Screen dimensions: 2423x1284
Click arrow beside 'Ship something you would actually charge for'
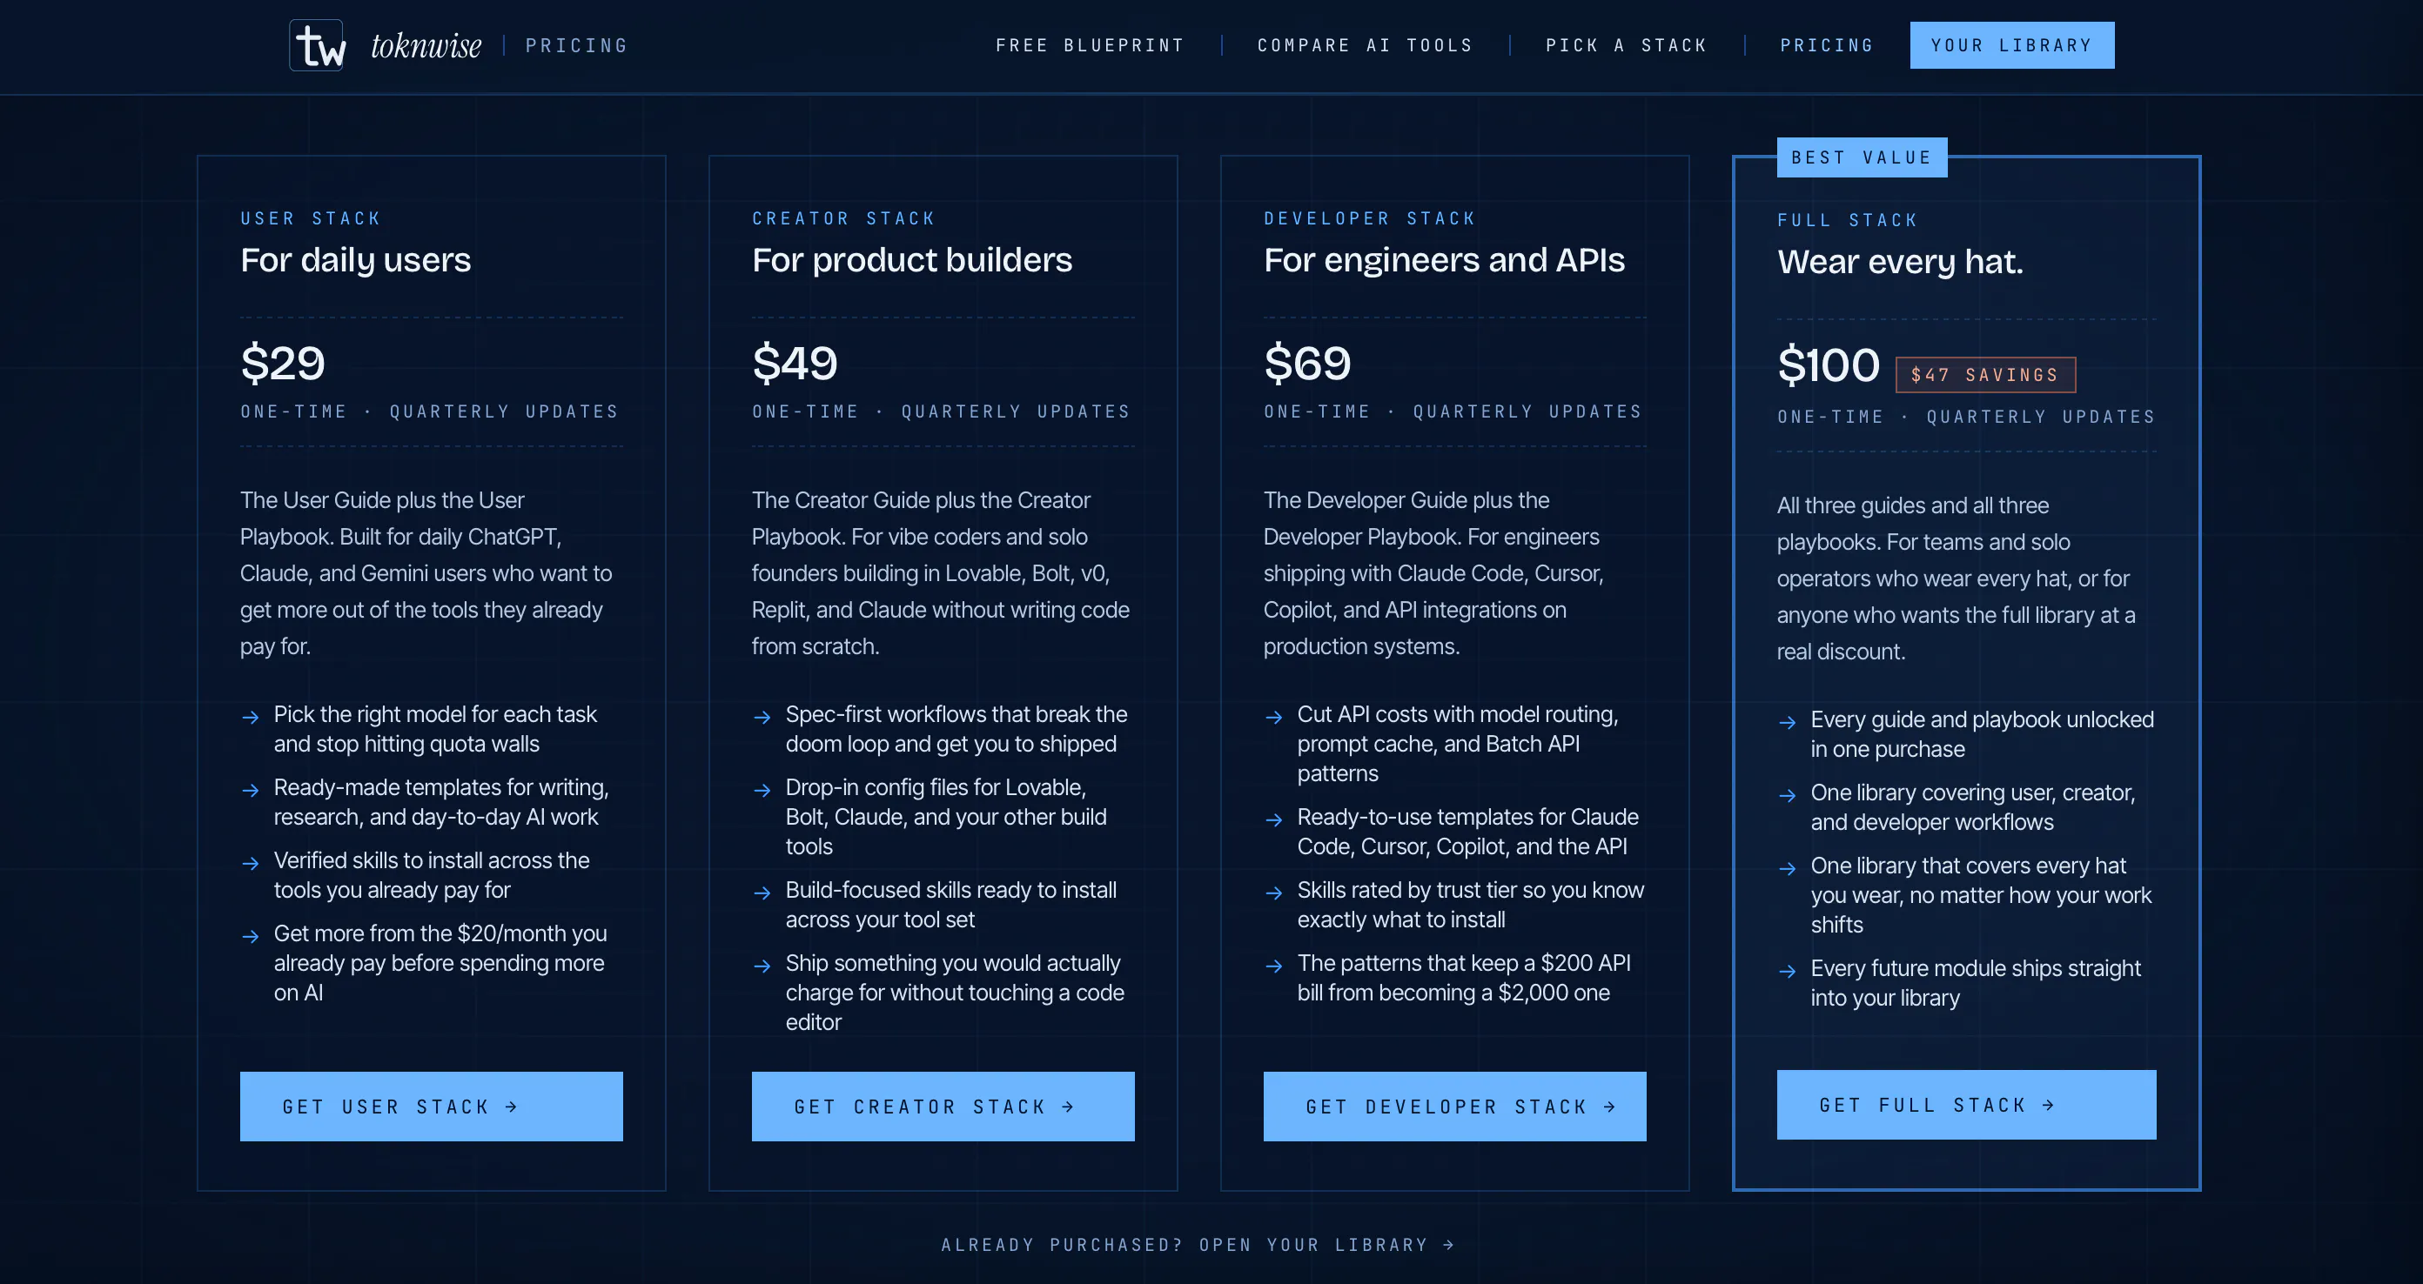(x=762, y=966)
